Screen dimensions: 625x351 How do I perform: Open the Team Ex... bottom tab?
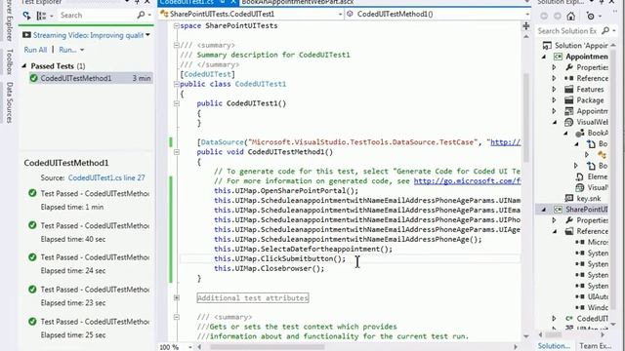click(x=595, y=346)
